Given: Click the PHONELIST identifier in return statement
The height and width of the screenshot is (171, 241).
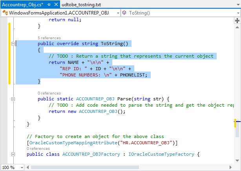Looking at the screenshot, I should [x=132, y=75].
